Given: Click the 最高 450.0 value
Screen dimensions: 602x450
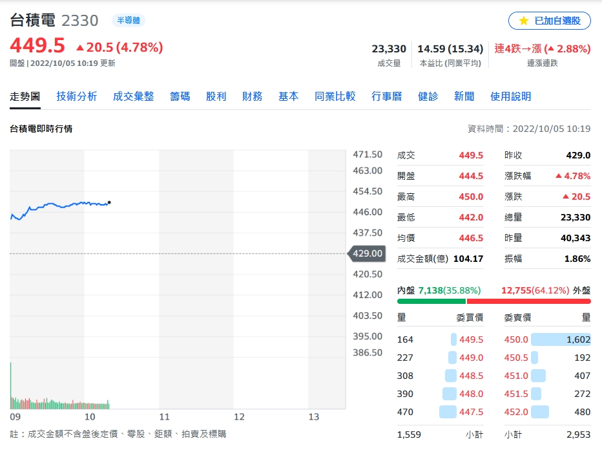Looking at the screenshot, I should [x=471, y=197].
